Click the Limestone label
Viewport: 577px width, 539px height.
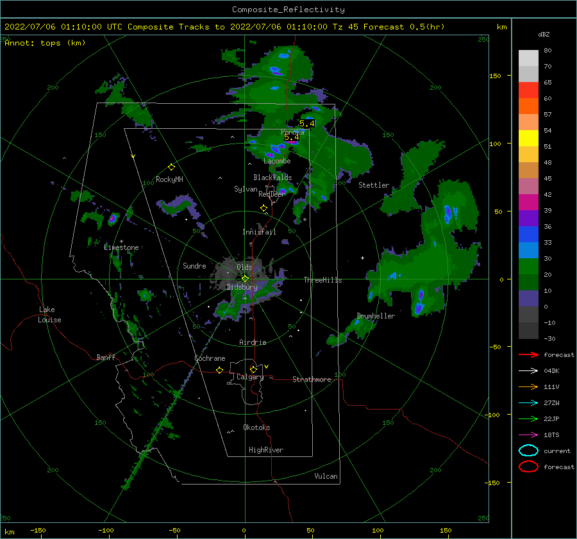[121, 247]
